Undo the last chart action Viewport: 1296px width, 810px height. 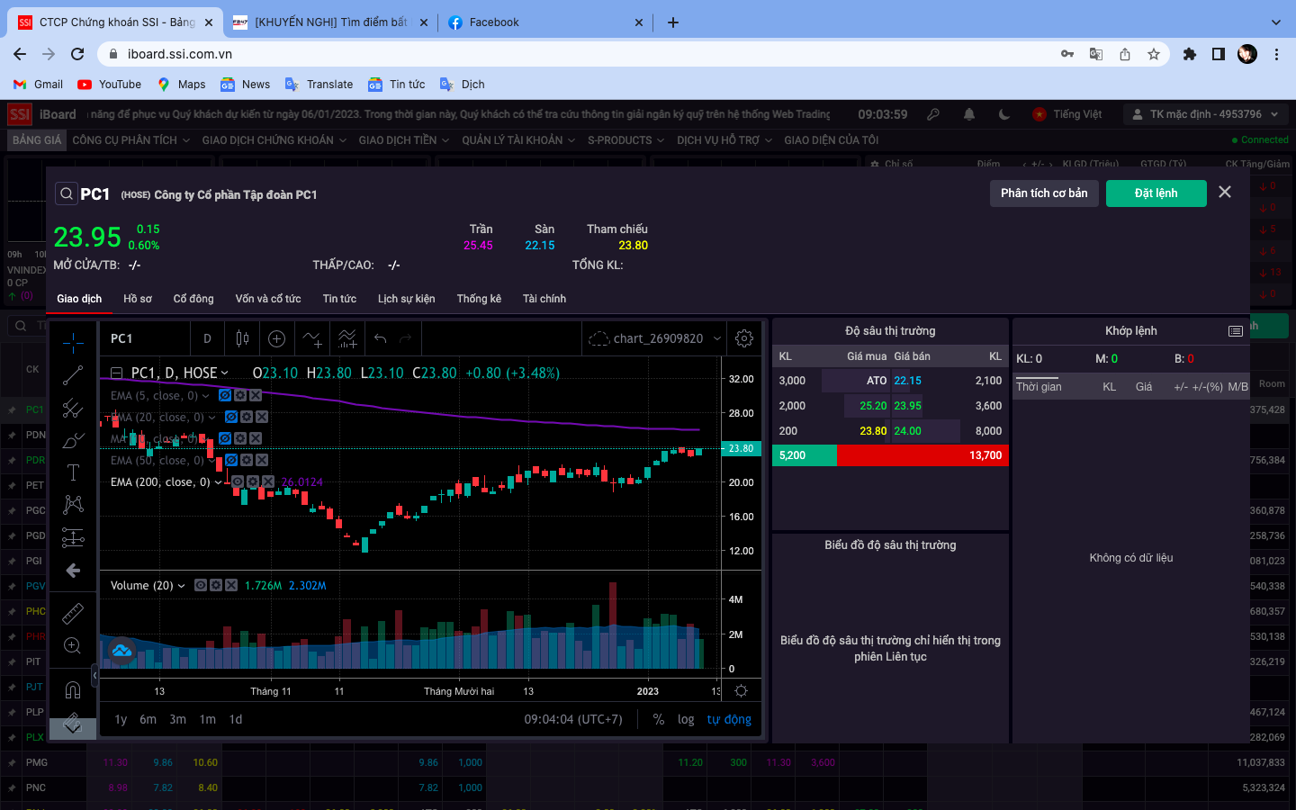click(x=381, y=338)
